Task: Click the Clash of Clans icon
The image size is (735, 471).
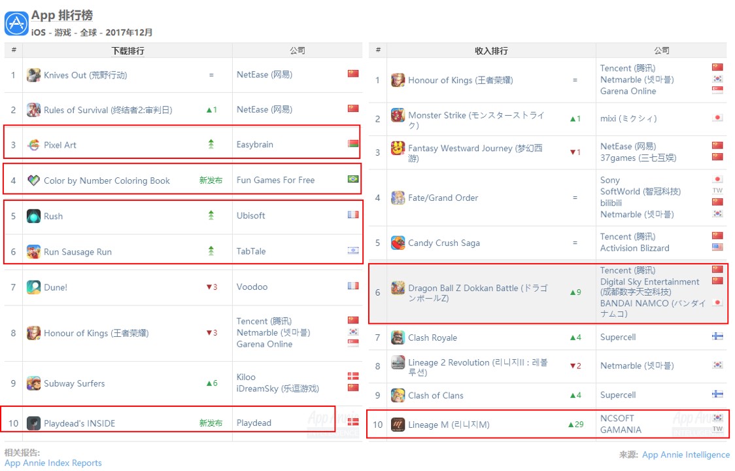Action: tap(398, 396)
